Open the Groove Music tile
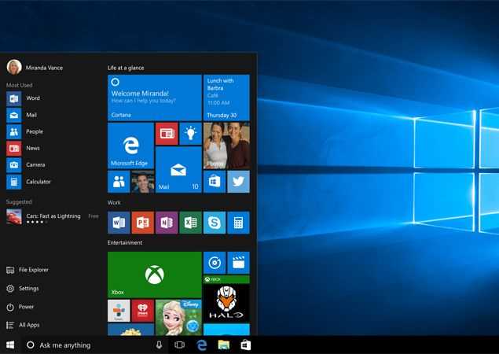 [215, 263]
